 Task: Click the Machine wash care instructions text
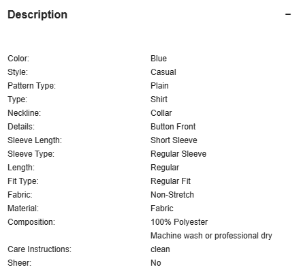click(x=211, y=243)
